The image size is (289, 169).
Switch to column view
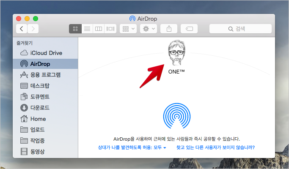tap(99, 29)
